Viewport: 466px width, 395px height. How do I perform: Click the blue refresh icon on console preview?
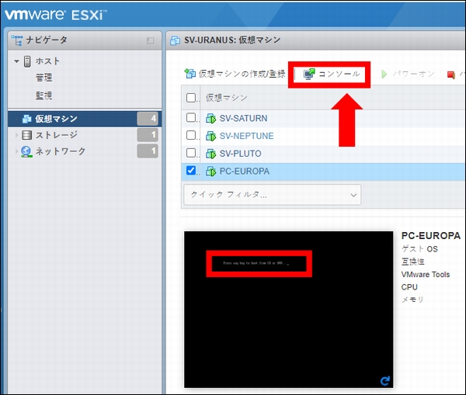coord(385,381)
